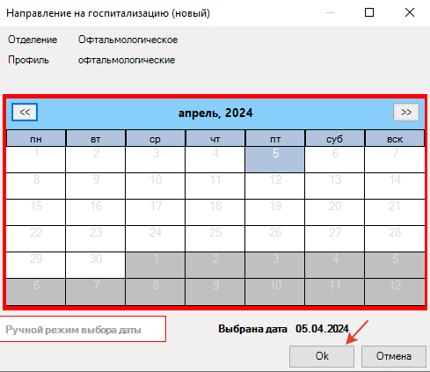Screen dimensions: 430x372
Task: Click the пн weekday column header
Action: (36, 138)
